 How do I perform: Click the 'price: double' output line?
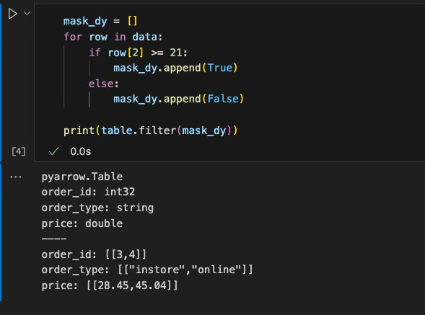(x=82, y=223)
